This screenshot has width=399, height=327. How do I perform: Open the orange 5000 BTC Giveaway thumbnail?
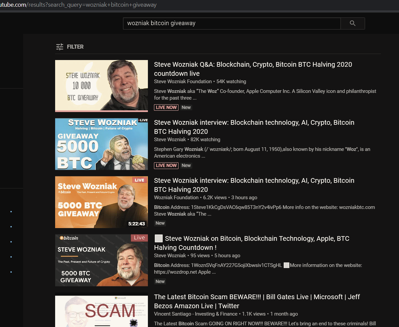(101, 202)
